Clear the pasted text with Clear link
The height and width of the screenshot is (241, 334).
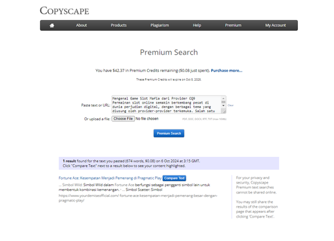point(230,105)
